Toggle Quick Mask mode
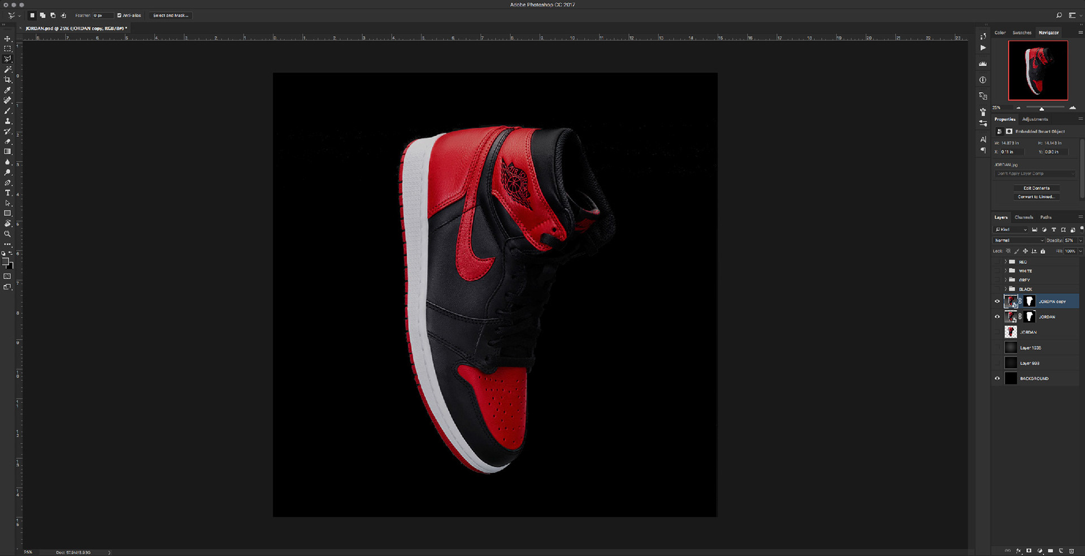Image resolution: width=1085 pixels, height=556 pixels. [x=7, y=276]
